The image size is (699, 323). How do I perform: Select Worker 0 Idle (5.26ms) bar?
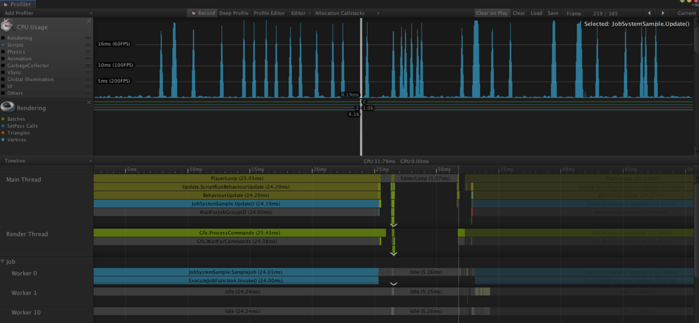pyautogui.click(x=426, y=272)
